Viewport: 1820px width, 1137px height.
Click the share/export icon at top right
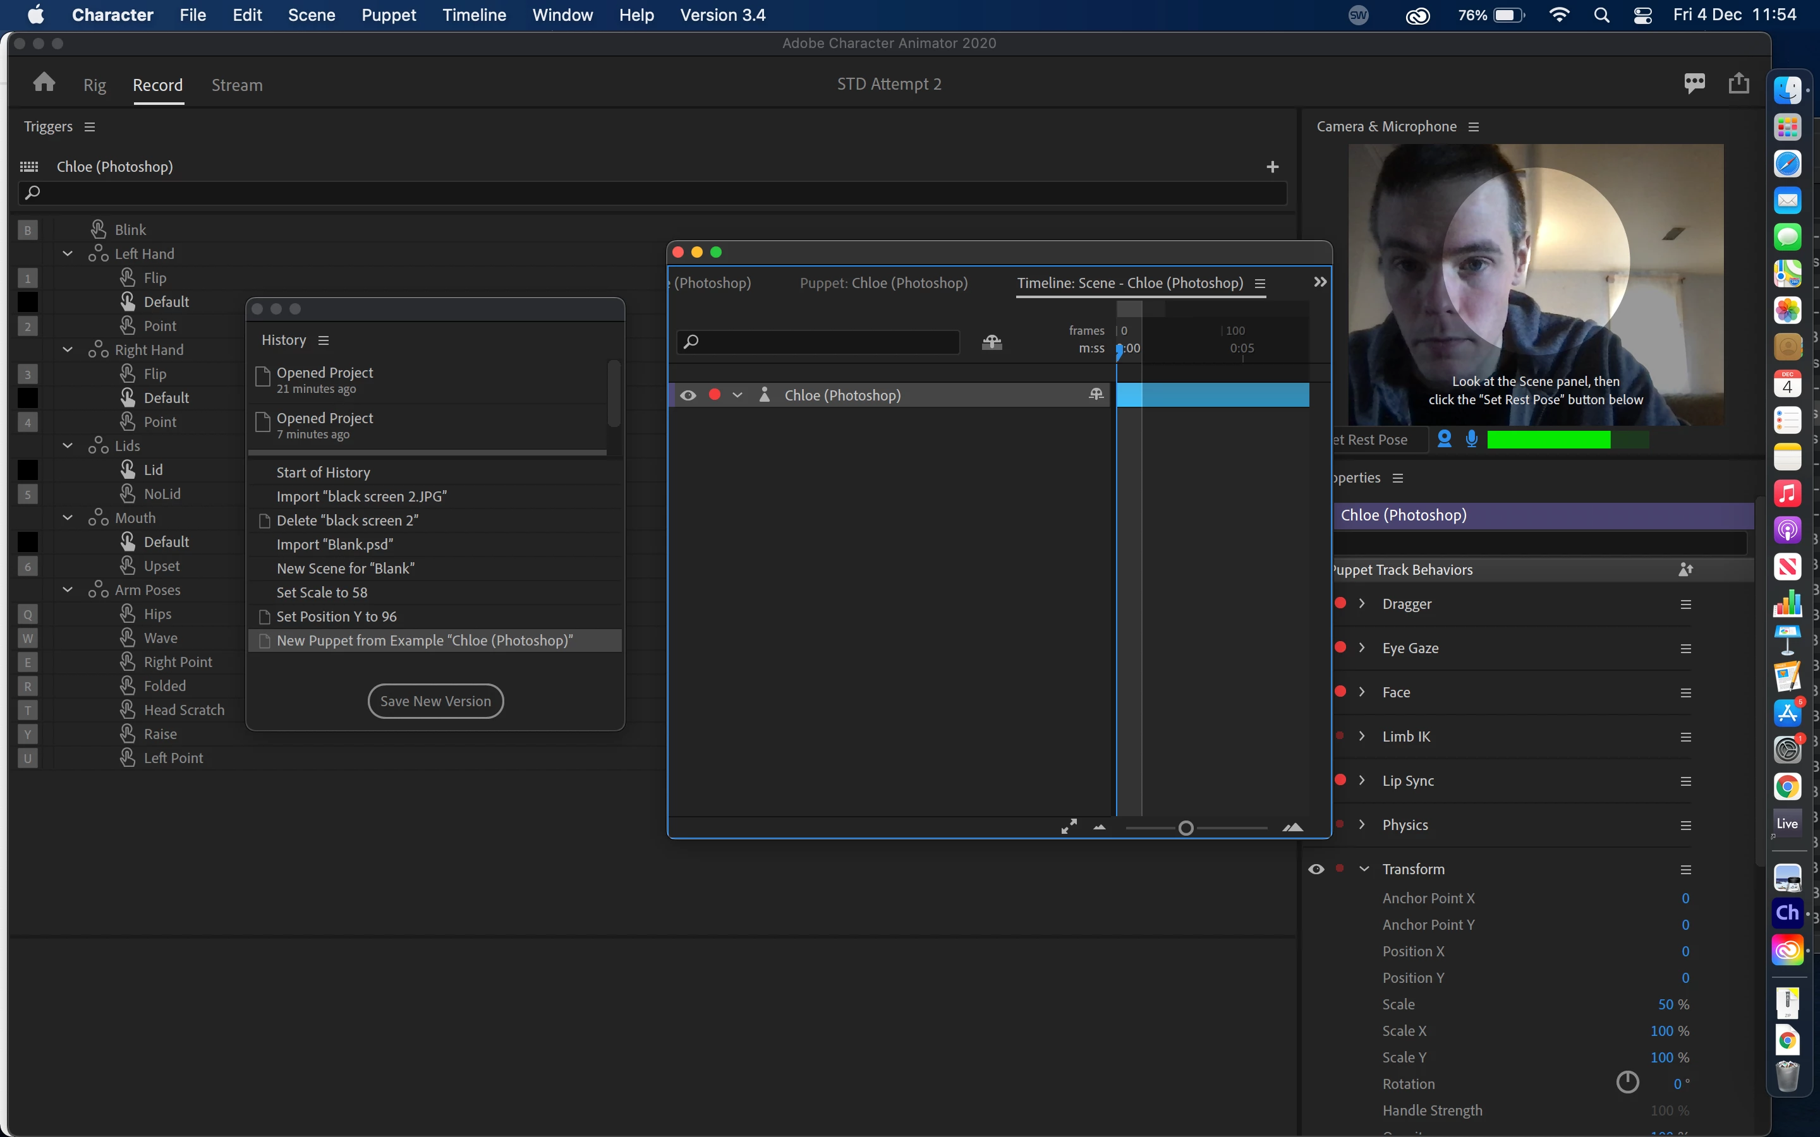[1738, 83]
